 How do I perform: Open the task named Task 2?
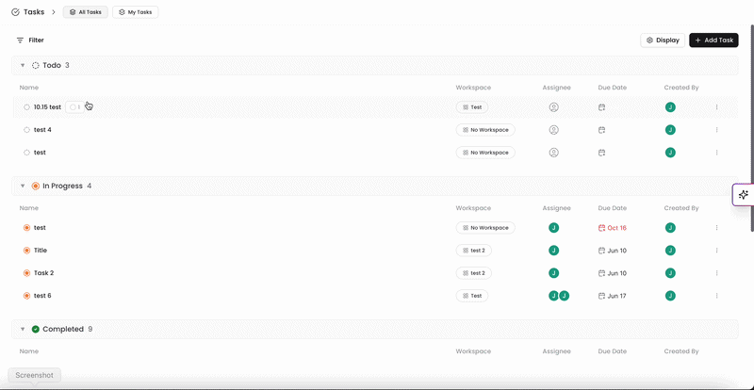pyautogui.click(x=43, y=273)
